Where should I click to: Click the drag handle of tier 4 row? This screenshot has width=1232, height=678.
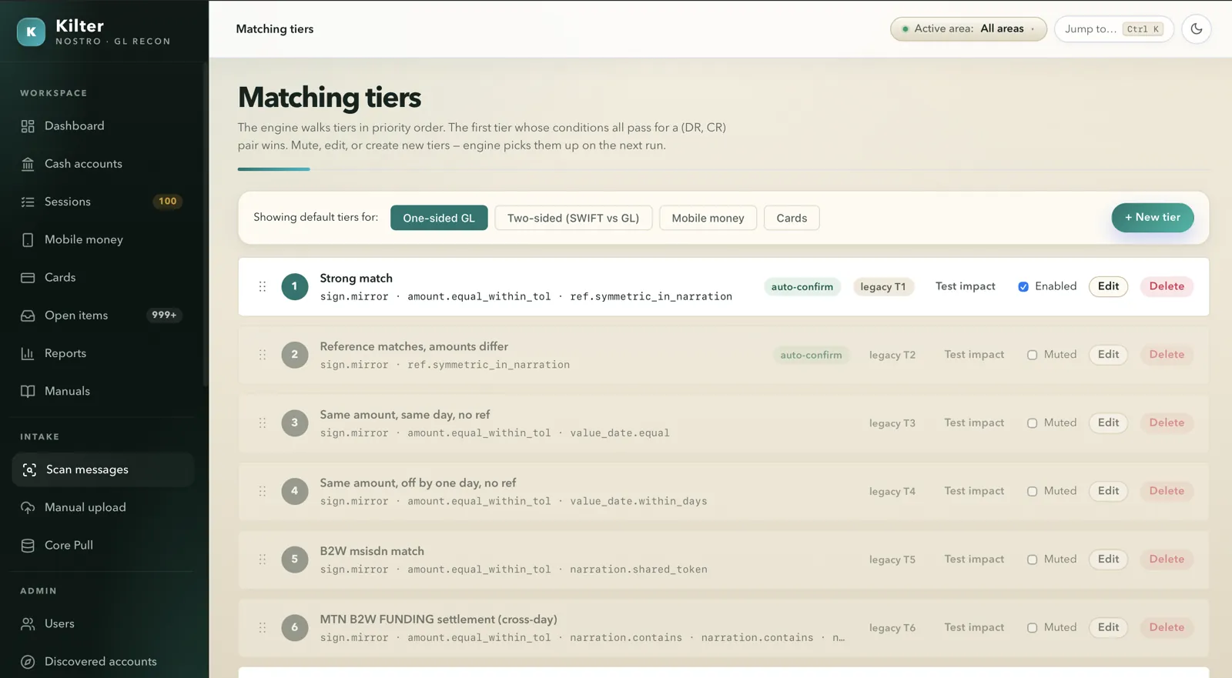click(263, 491)
